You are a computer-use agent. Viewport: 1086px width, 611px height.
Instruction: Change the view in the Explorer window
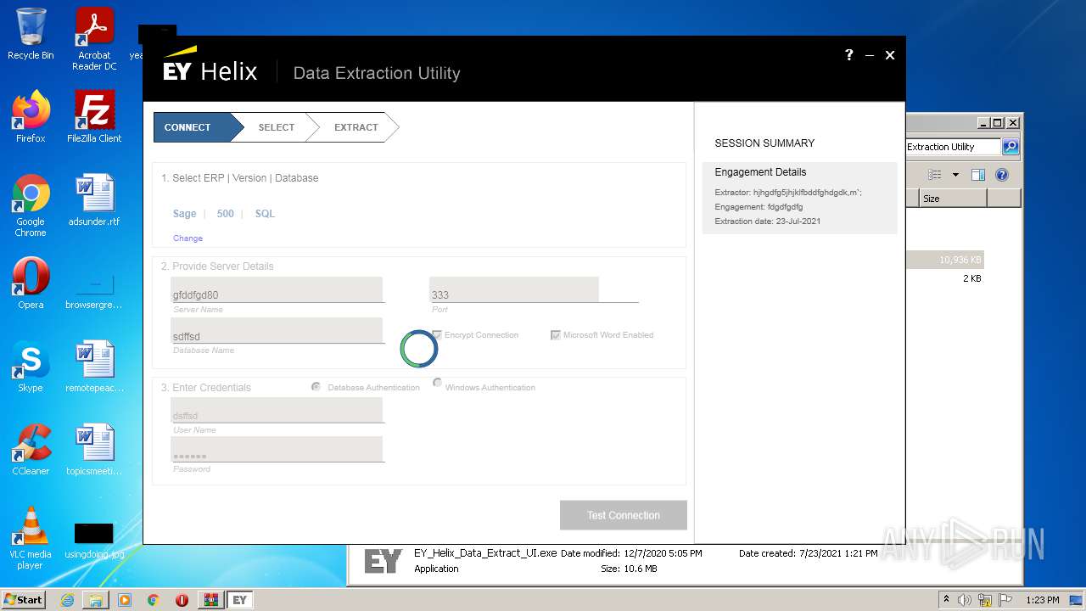[935, 175]
